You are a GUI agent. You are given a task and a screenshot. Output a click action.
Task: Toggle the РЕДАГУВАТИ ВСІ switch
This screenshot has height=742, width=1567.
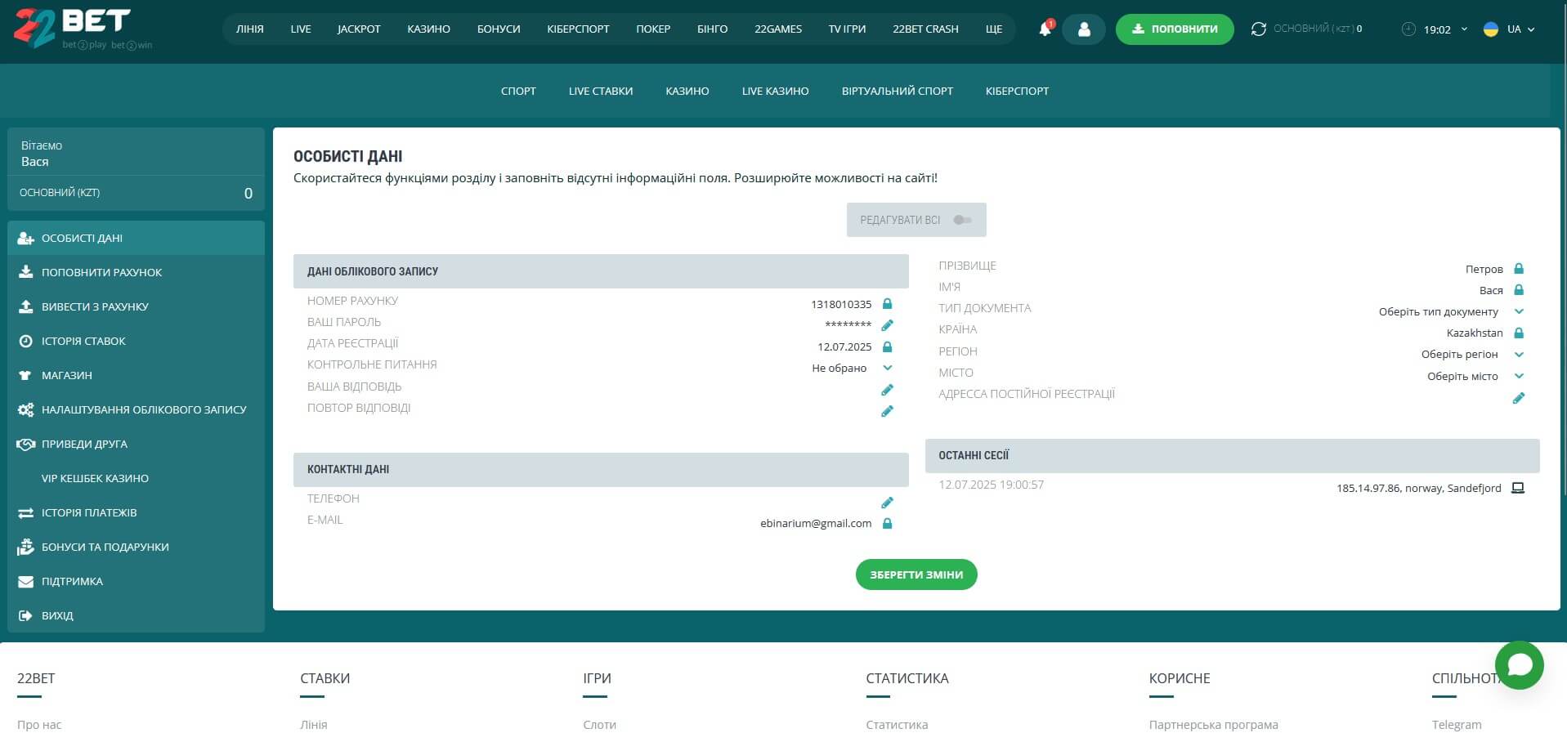(x=962, y=220)
